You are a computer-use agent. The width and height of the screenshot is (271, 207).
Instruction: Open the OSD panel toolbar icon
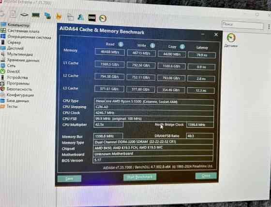click(x=92, y=18)
